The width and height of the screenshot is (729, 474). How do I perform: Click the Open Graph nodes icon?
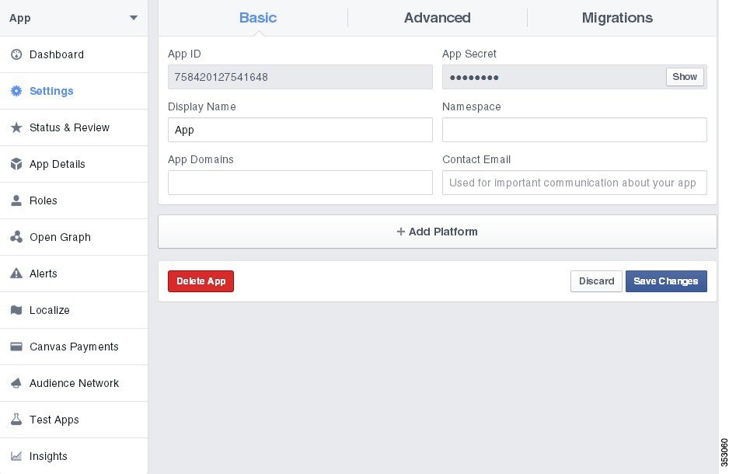tap(16, 237)
